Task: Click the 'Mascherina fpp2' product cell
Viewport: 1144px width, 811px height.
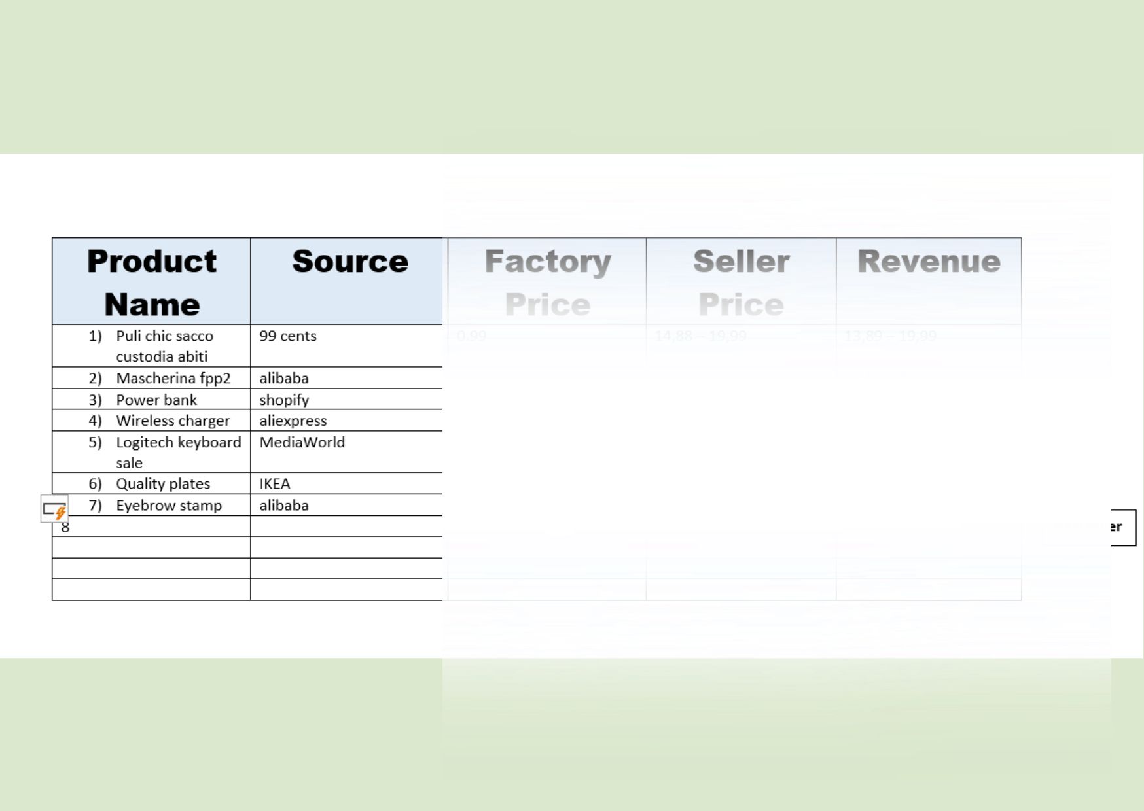Action: click(x=173, y=379)
